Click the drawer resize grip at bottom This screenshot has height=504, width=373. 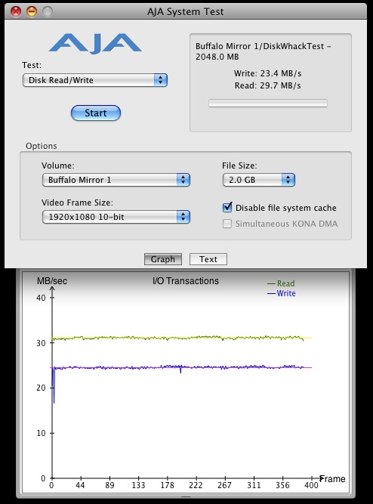tap(186, 496)
